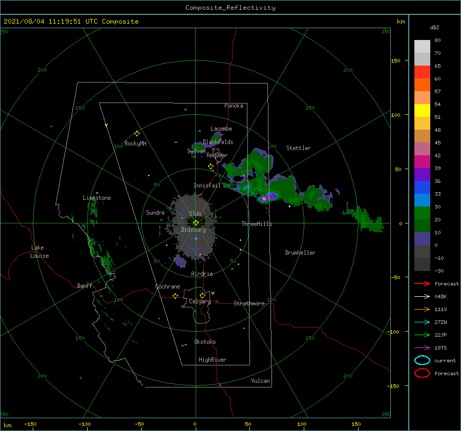The width and height of the screenshot is (461, 431).
Task: Click the red forecast ellipse symbol
Action: 422,373
